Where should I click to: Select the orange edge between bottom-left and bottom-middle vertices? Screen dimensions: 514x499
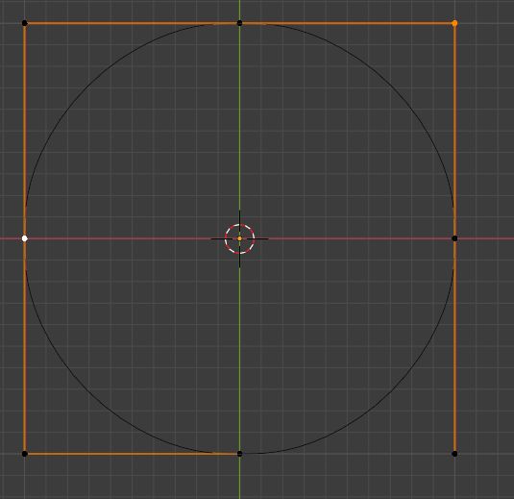(x=133, y=454)
